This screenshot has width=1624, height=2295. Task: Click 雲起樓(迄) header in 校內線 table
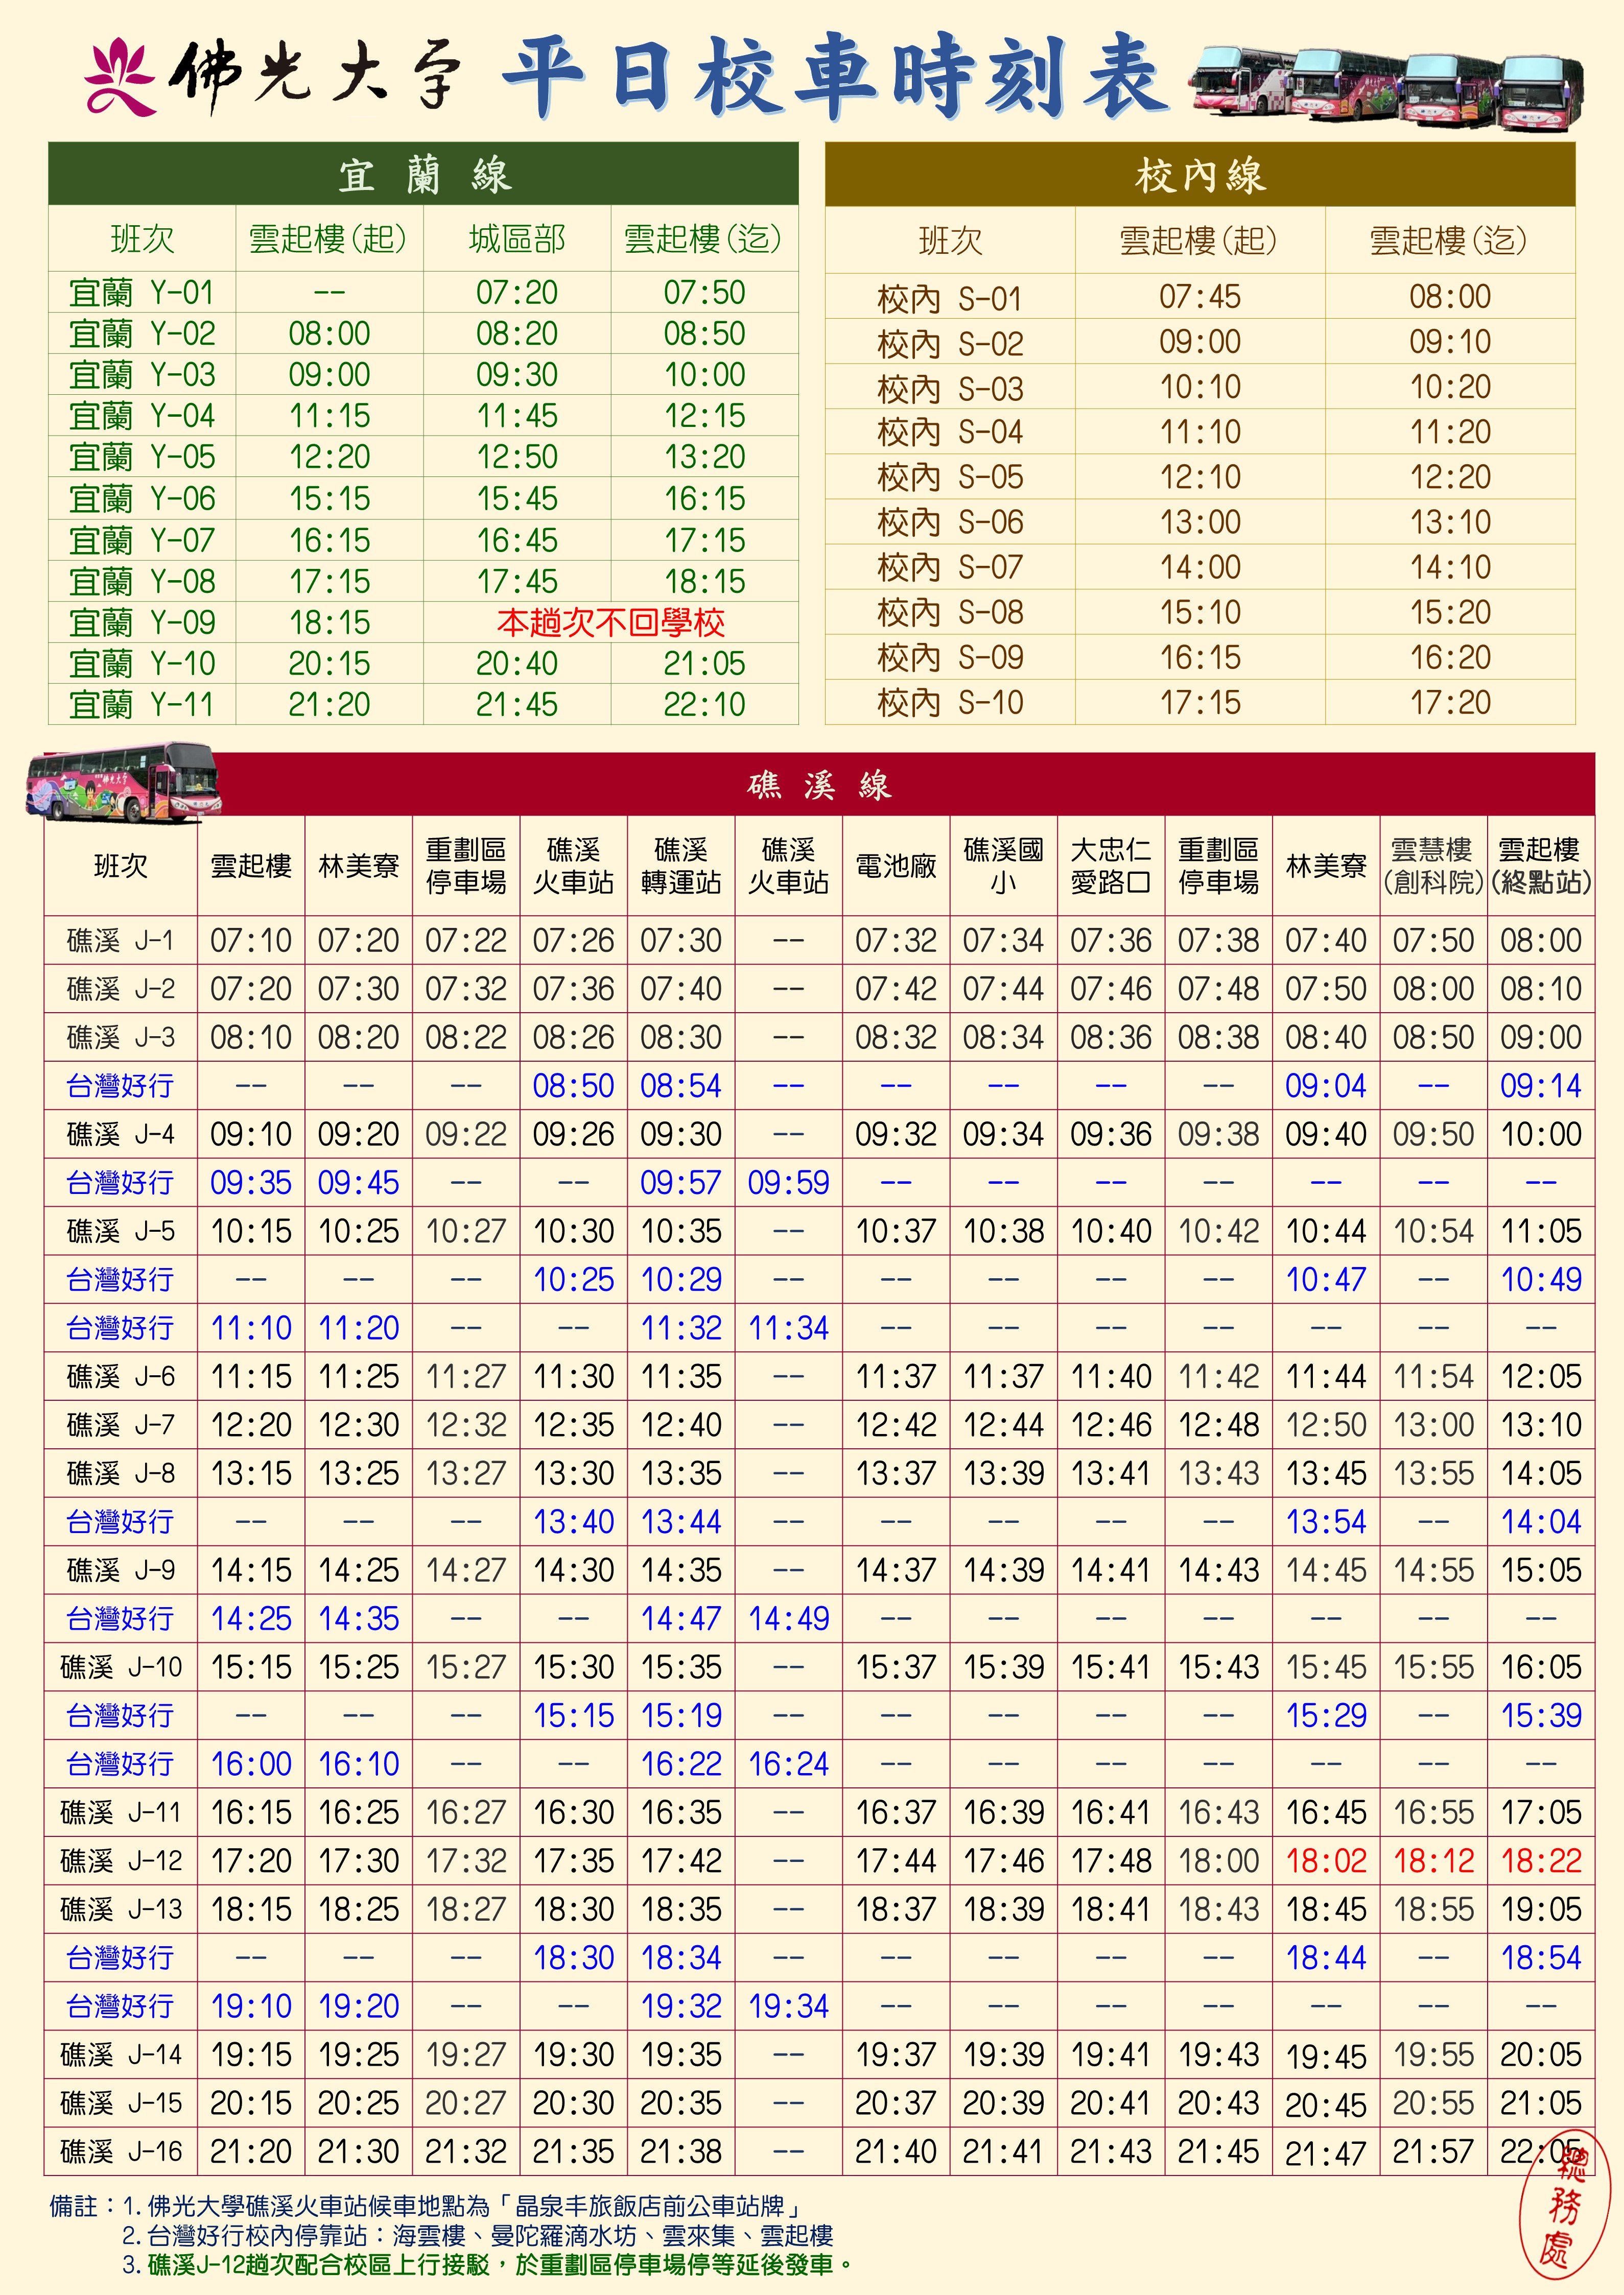[x=1449, y=240]
